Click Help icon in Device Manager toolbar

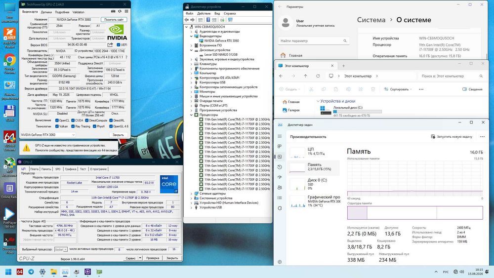(208, 20)
